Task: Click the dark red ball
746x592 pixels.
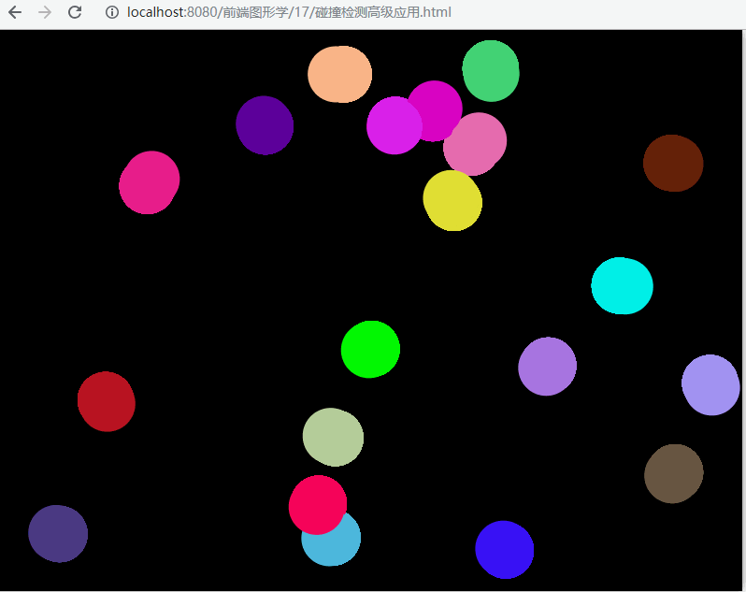Action: [x=107, y=401]
